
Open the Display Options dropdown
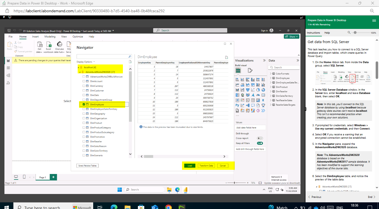click(86, 62)
